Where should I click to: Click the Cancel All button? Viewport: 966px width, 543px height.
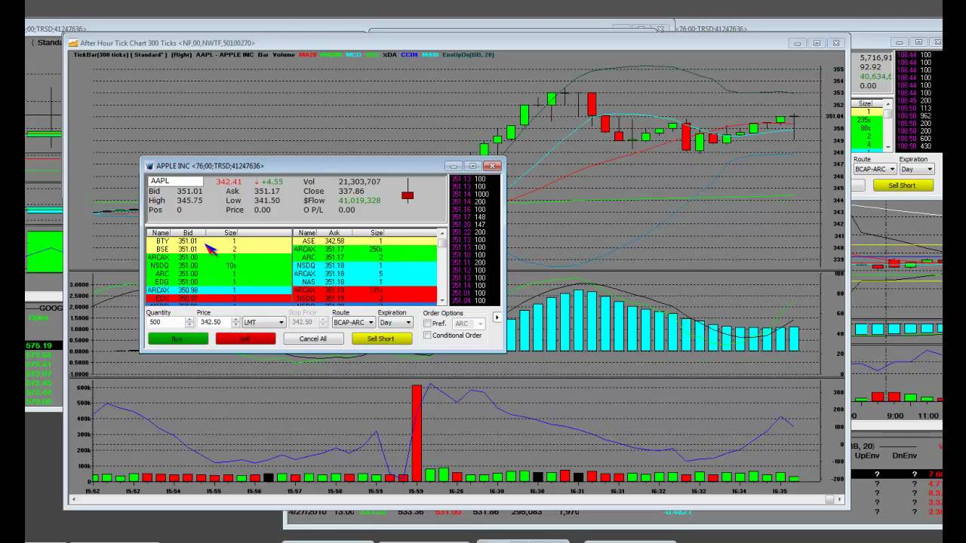coord(313,339)
